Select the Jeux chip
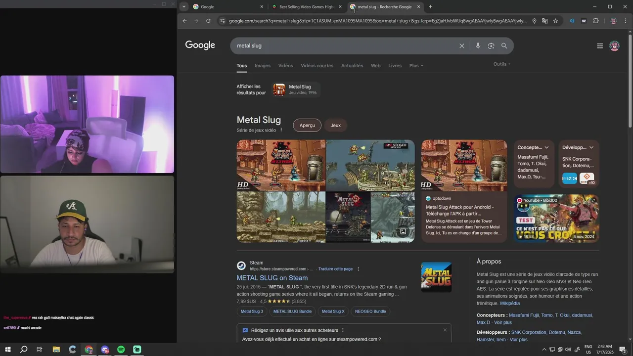The height and width of the screenshot is (356, 633). [x=336, y=126]
